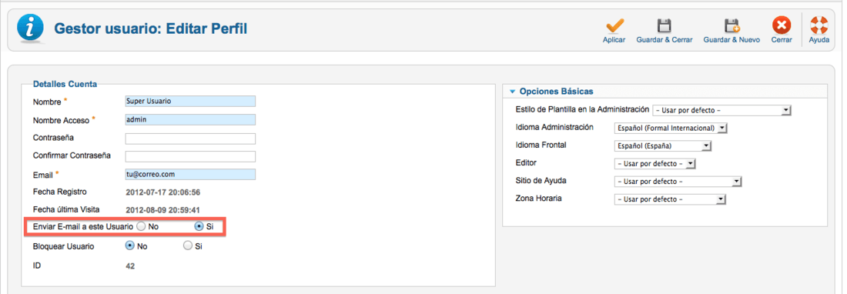Open the Ayuda lifebuoy icon

(819, 25)
